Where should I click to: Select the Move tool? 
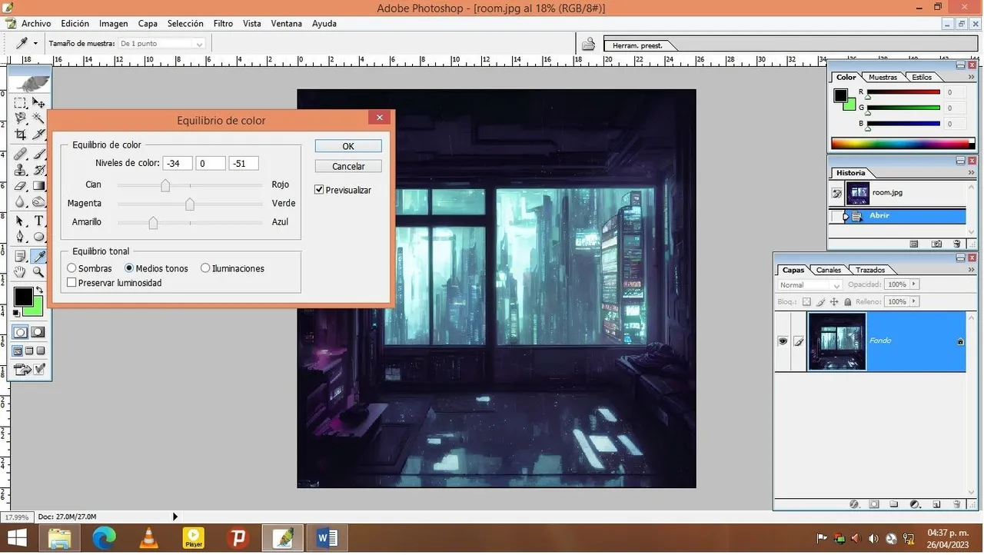[38, 102]
